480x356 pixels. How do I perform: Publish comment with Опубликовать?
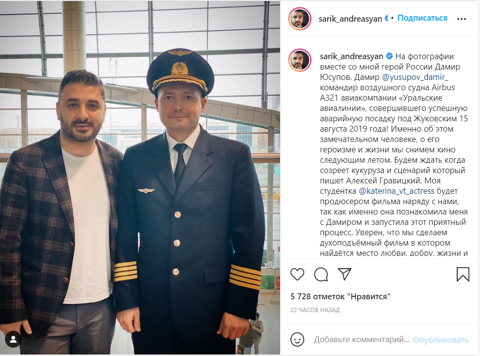coord(441,340)
